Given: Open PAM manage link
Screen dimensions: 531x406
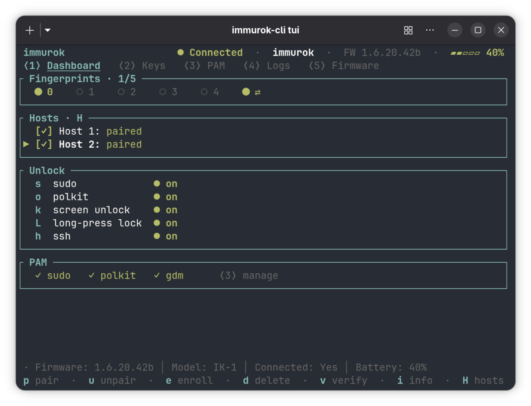Looking at the screenshot, I should [249, 275].
